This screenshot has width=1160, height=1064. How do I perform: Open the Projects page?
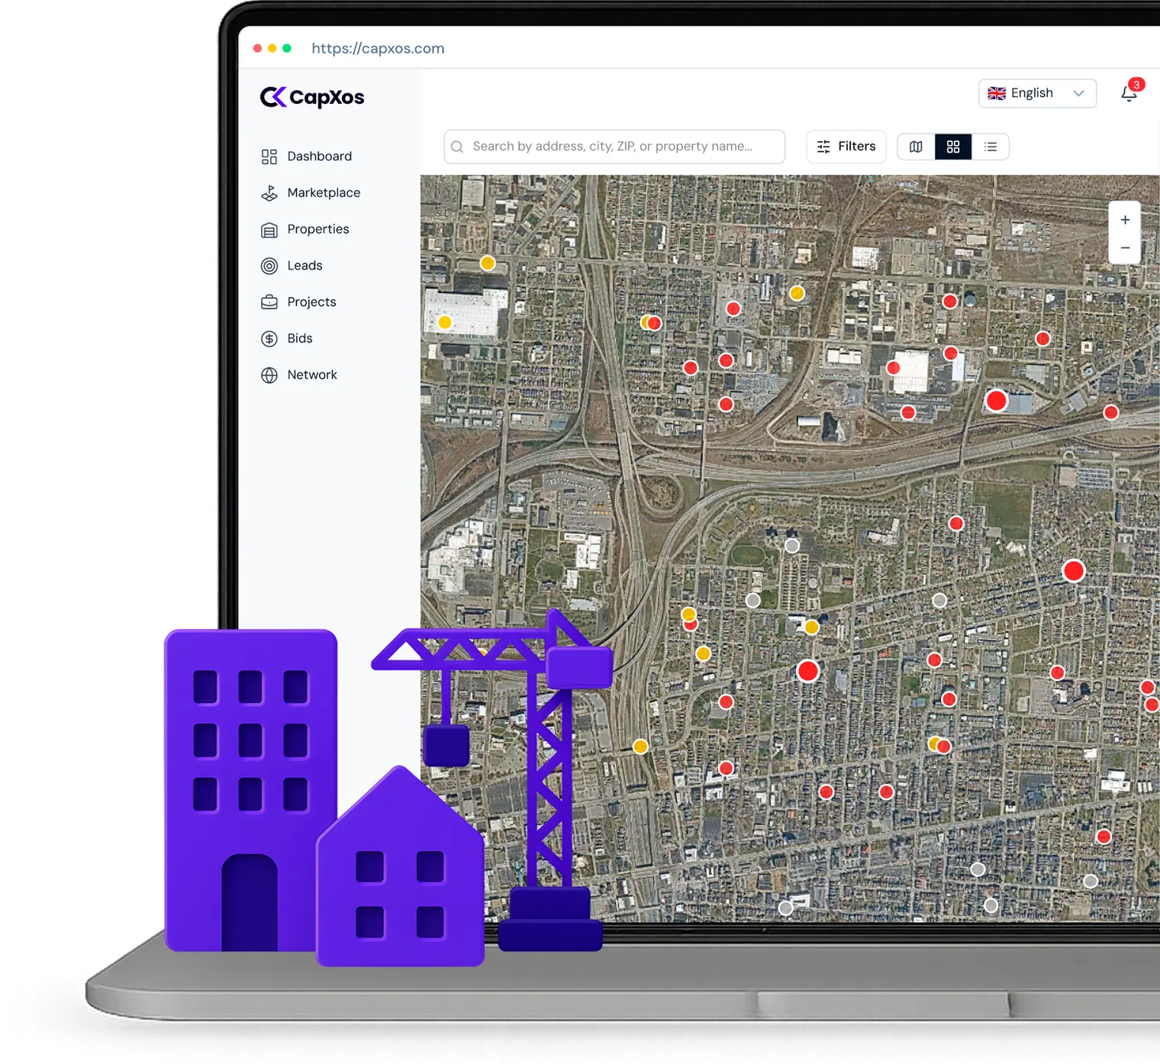(298, 302)
